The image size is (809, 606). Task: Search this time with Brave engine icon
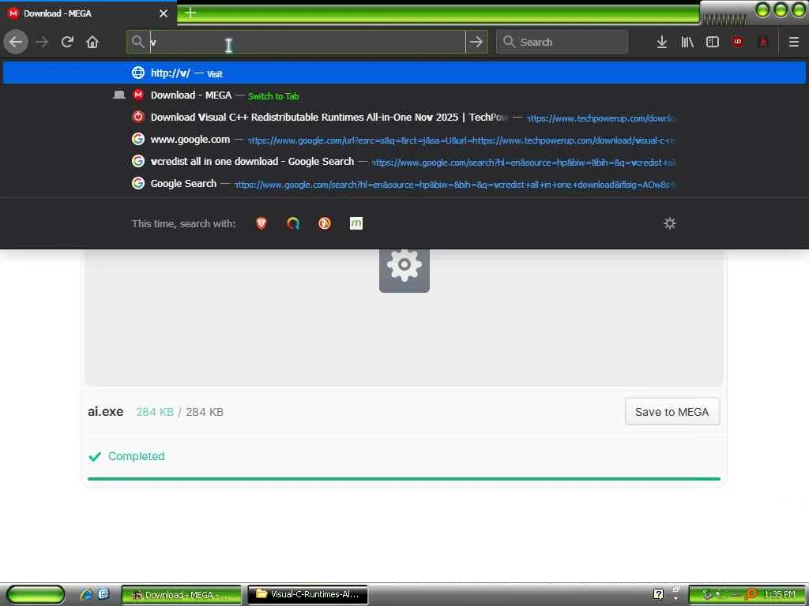coord(262,223)
